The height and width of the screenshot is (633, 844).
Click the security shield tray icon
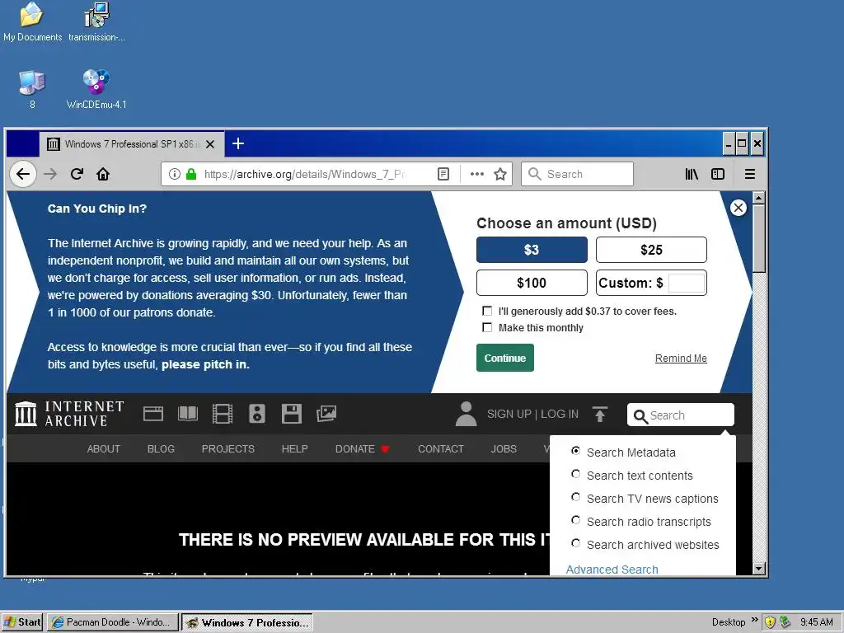pyautogui.click(x=771, y=622)
